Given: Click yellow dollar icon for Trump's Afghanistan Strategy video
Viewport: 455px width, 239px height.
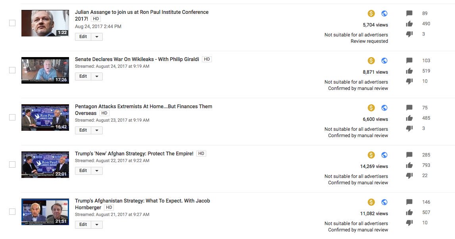Looking at the screenshot, I should pyautogui.click(x=371, y=202).
